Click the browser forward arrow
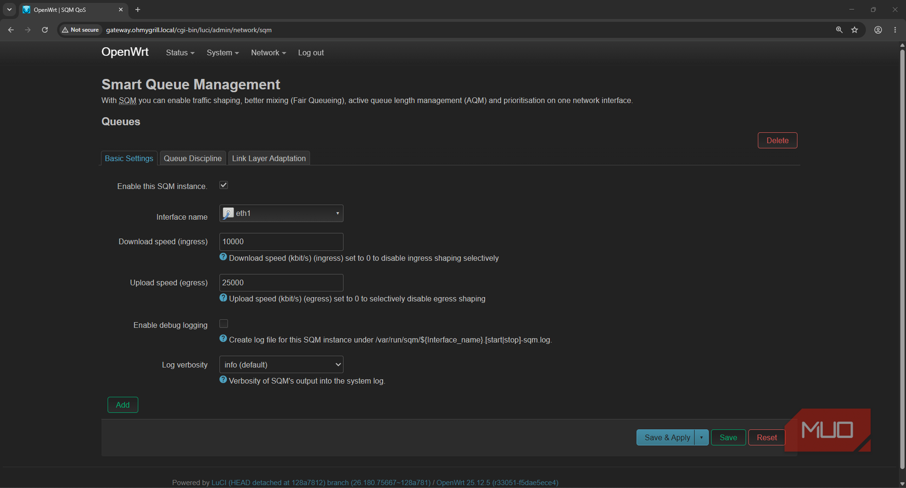The height and width of the screenshot is (488, 906). coord(27,30)
